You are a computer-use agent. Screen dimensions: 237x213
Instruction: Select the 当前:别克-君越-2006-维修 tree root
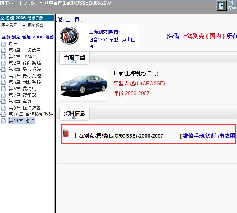point(28,37)
